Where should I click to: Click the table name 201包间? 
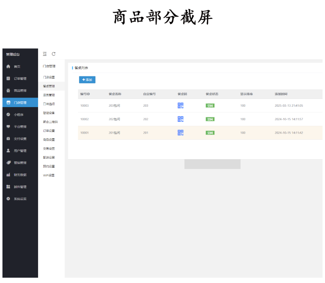tap(114, 133)
